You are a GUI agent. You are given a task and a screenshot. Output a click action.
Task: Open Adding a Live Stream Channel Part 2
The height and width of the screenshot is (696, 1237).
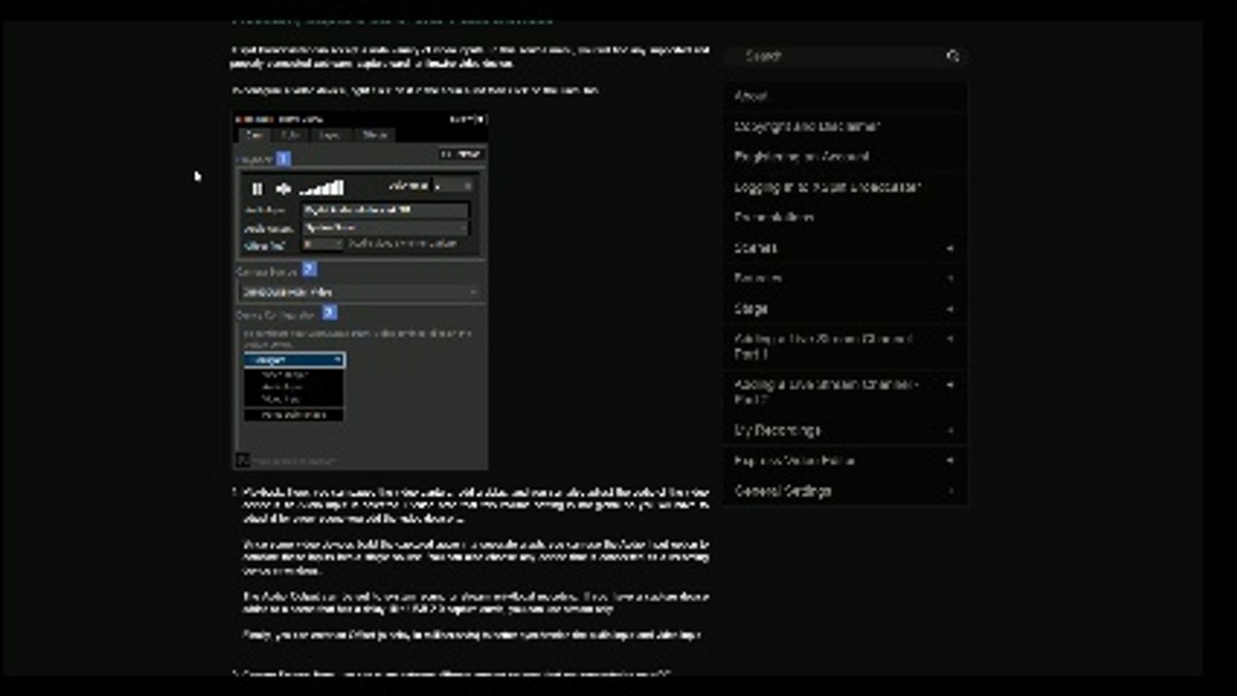[x=826, y=391]
